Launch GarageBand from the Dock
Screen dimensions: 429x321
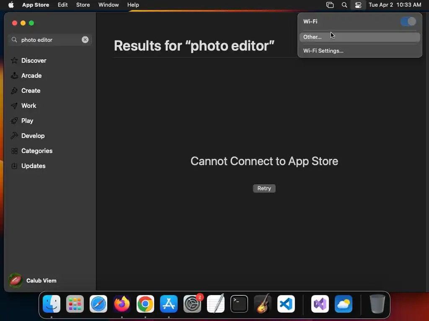pos(263,303)
